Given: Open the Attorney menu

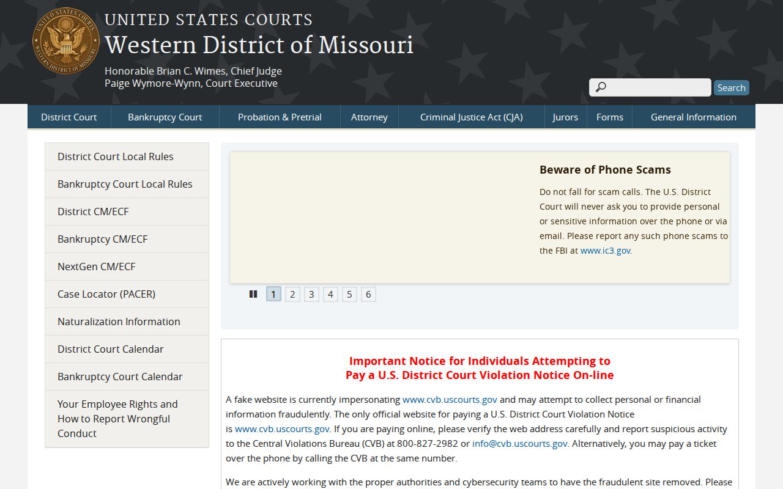Looking at the screenshot, I should pyautogui.click(x=369, y=117).
